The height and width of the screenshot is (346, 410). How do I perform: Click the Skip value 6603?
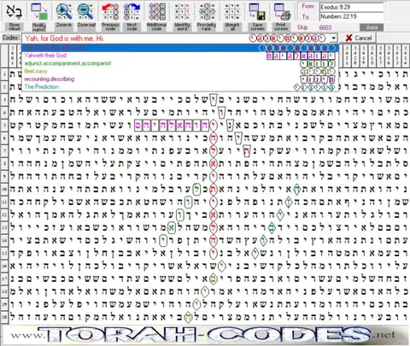pos(325,27)
